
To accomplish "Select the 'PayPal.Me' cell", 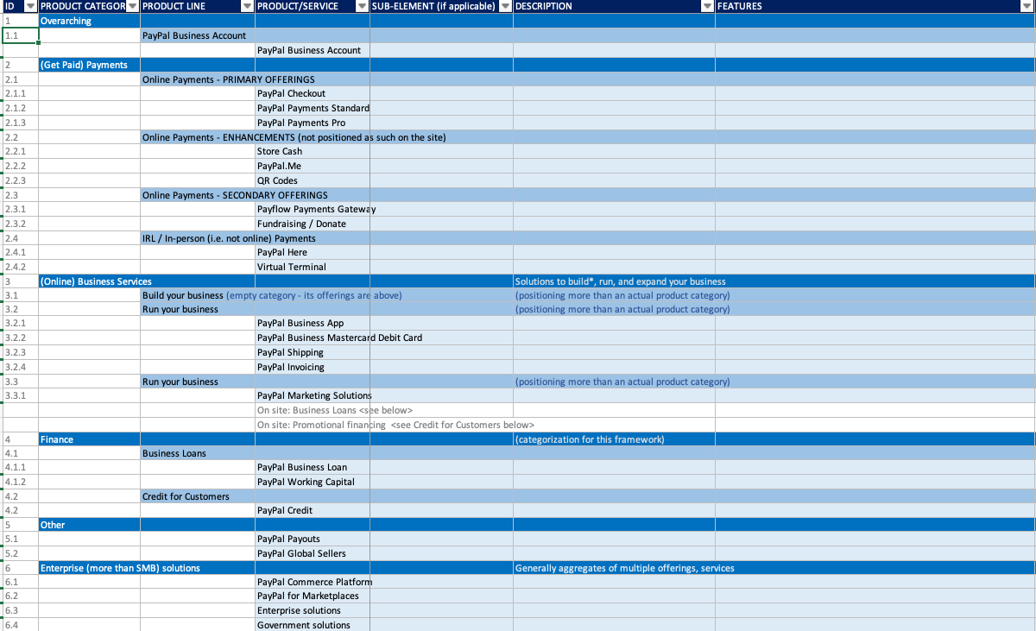I will point(313,166).
